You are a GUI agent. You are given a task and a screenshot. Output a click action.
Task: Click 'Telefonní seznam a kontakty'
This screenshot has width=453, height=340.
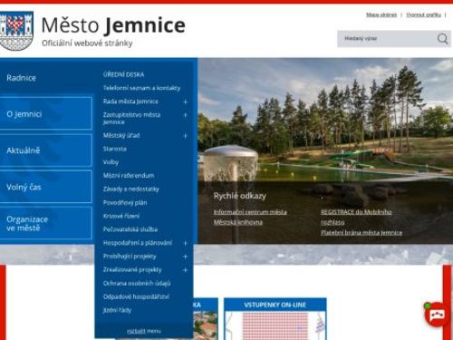coord(141,88)
